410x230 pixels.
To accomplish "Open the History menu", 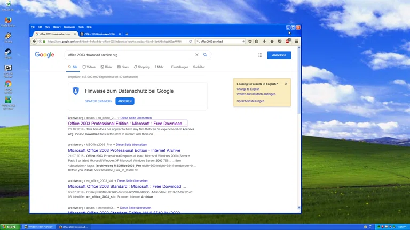I will click(57, 27).
